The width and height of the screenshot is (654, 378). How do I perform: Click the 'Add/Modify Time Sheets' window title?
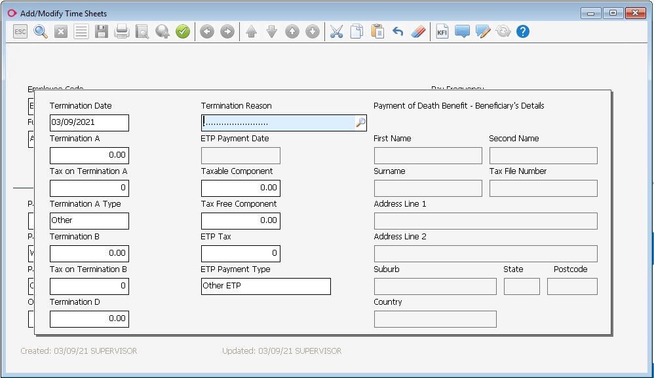[x=64, y=13]
